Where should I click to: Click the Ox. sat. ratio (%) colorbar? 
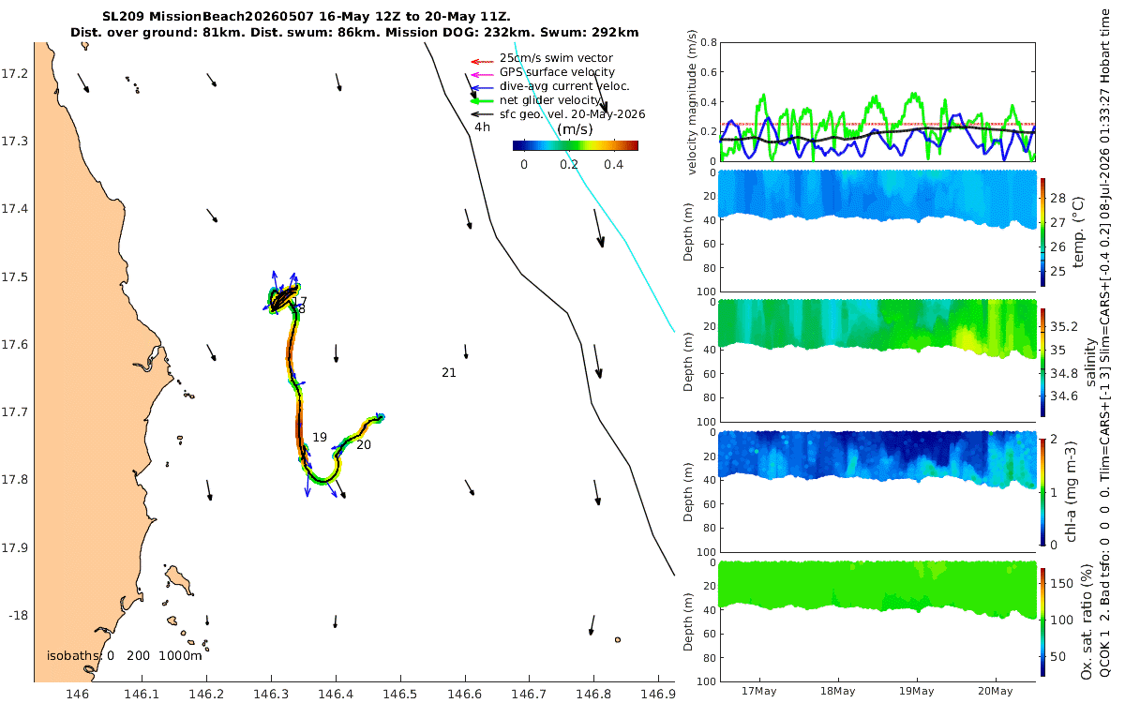click(x=1042, y=621)
